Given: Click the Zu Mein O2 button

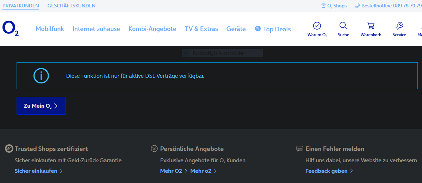Looking at the screenshot, I should [x=41, y=106].
